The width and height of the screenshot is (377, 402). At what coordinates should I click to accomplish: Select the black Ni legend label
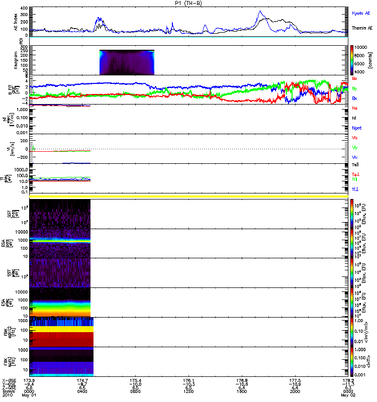point(354,118)
